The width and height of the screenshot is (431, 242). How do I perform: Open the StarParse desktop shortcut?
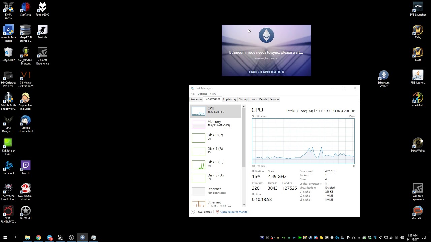tap(25, 9)
